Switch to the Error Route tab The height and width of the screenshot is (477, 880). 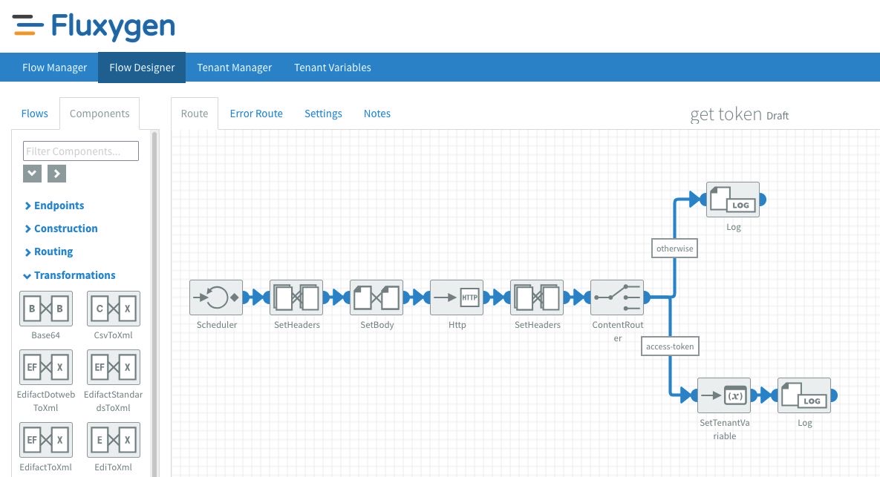click(x=256, y=114)
